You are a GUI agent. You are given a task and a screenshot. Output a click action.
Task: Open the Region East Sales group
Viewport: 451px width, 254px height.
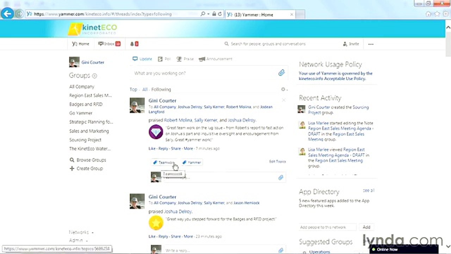point(90,96)
